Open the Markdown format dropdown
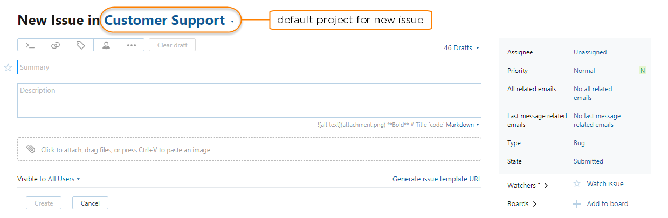This screenshot has width=668, height=218. [463, 125]
